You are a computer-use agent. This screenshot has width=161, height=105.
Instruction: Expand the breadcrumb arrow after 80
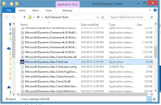[x=42, y=17]
